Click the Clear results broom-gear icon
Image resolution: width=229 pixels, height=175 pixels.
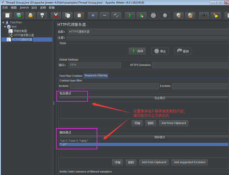(179, 15)
